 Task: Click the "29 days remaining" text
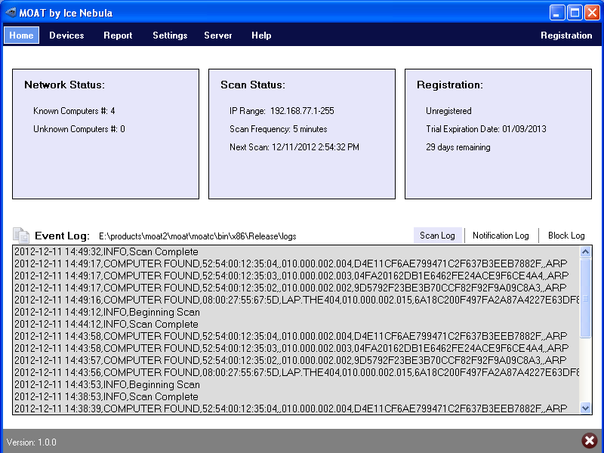pyautogui.click(x=458, y=147)
